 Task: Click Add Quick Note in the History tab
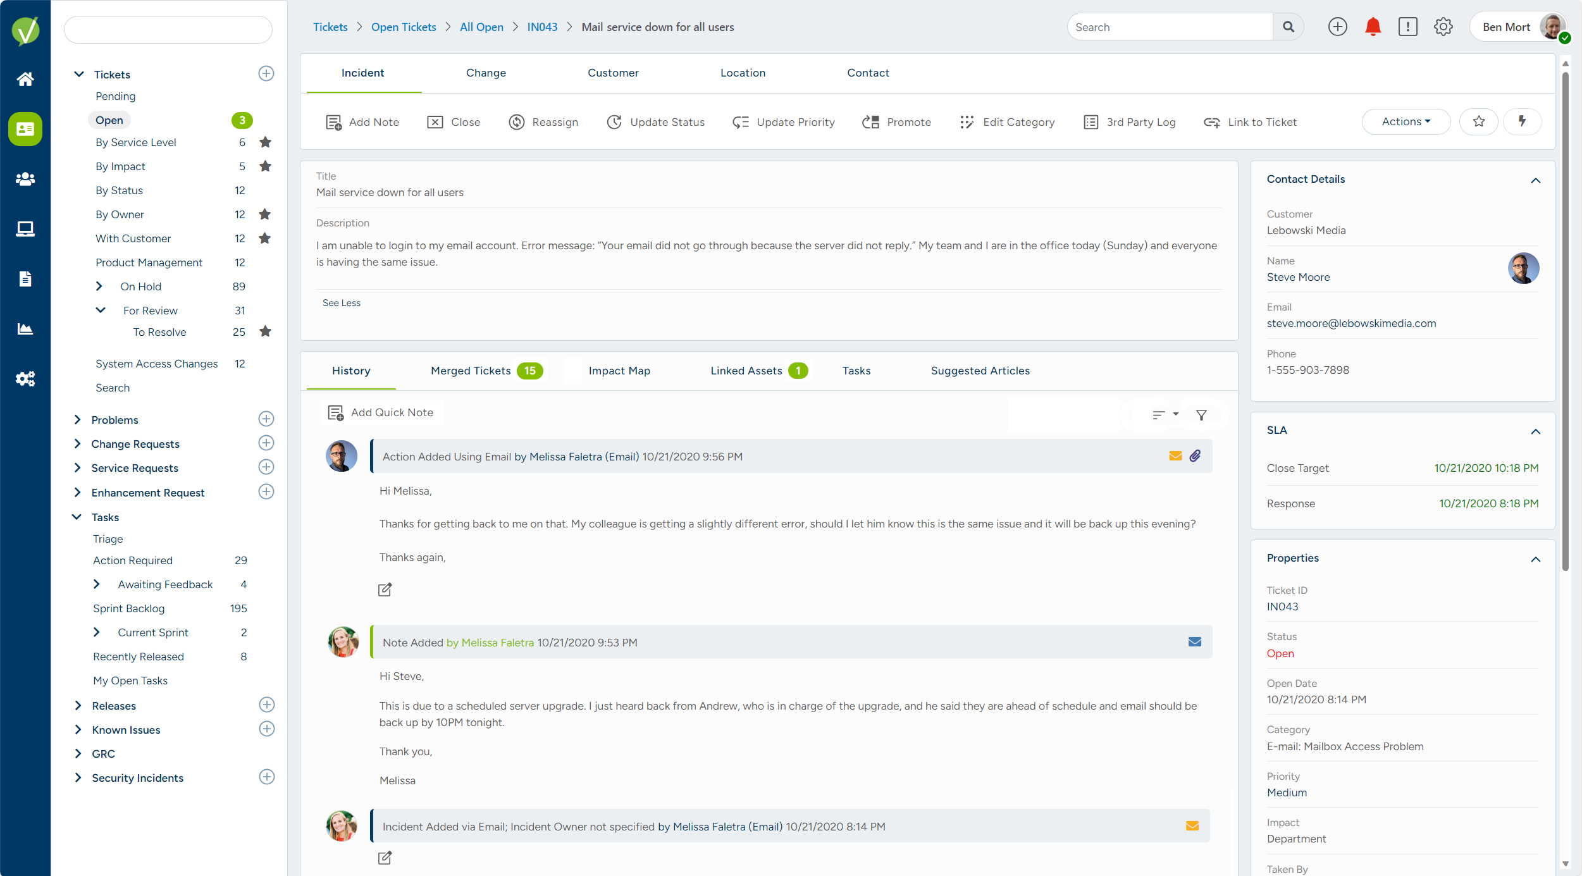(381, 412)
